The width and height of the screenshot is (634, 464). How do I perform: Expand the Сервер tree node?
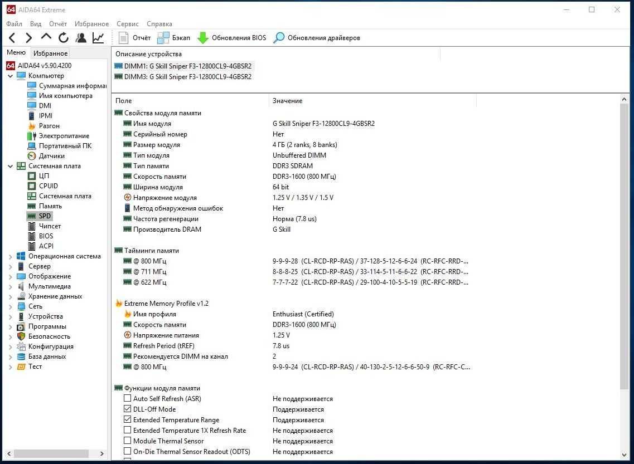pyautogui.click(x=11, y=266)
